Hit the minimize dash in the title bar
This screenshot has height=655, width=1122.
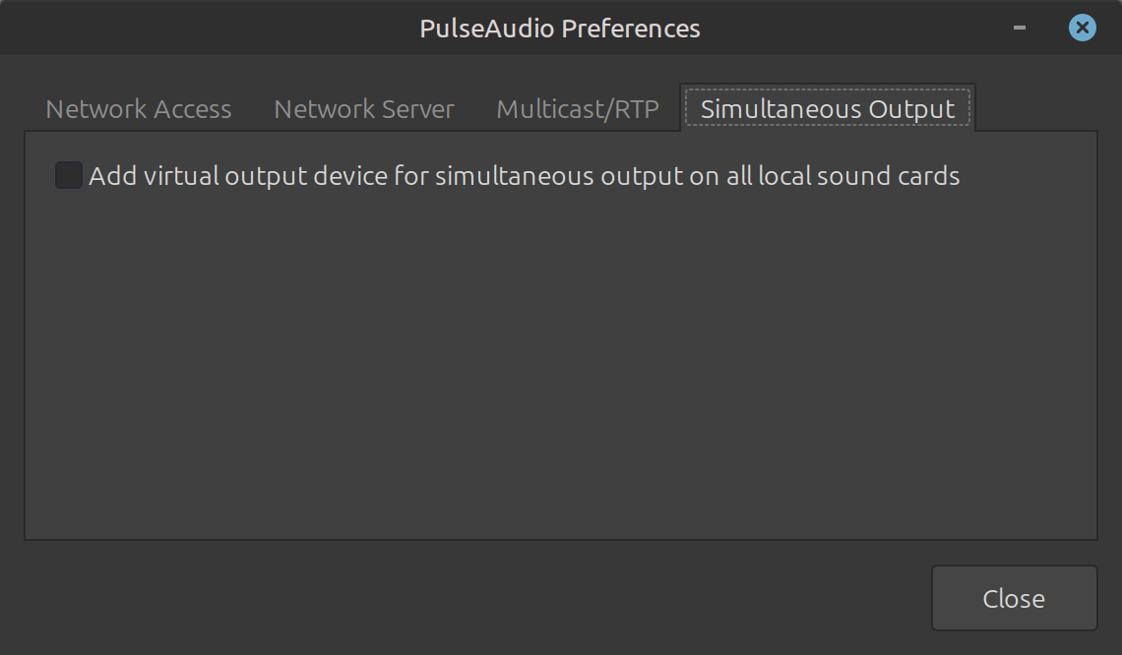(1020, 28)
